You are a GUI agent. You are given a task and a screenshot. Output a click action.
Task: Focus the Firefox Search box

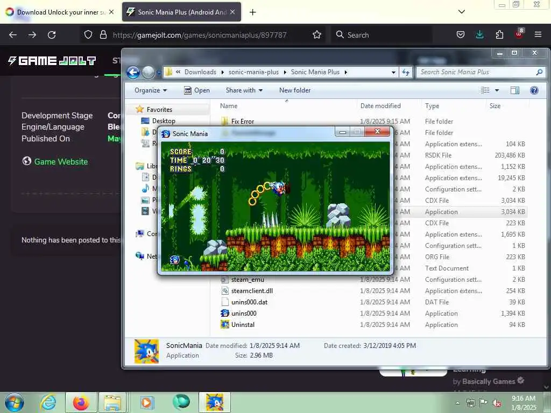coord(382,35)
